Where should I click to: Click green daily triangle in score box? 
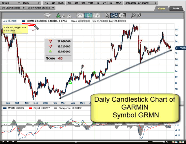(x=50, y=51)
